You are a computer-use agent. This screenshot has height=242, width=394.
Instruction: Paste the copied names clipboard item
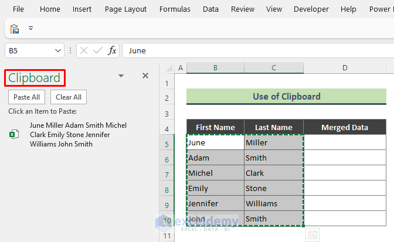(x=78, y=135)
